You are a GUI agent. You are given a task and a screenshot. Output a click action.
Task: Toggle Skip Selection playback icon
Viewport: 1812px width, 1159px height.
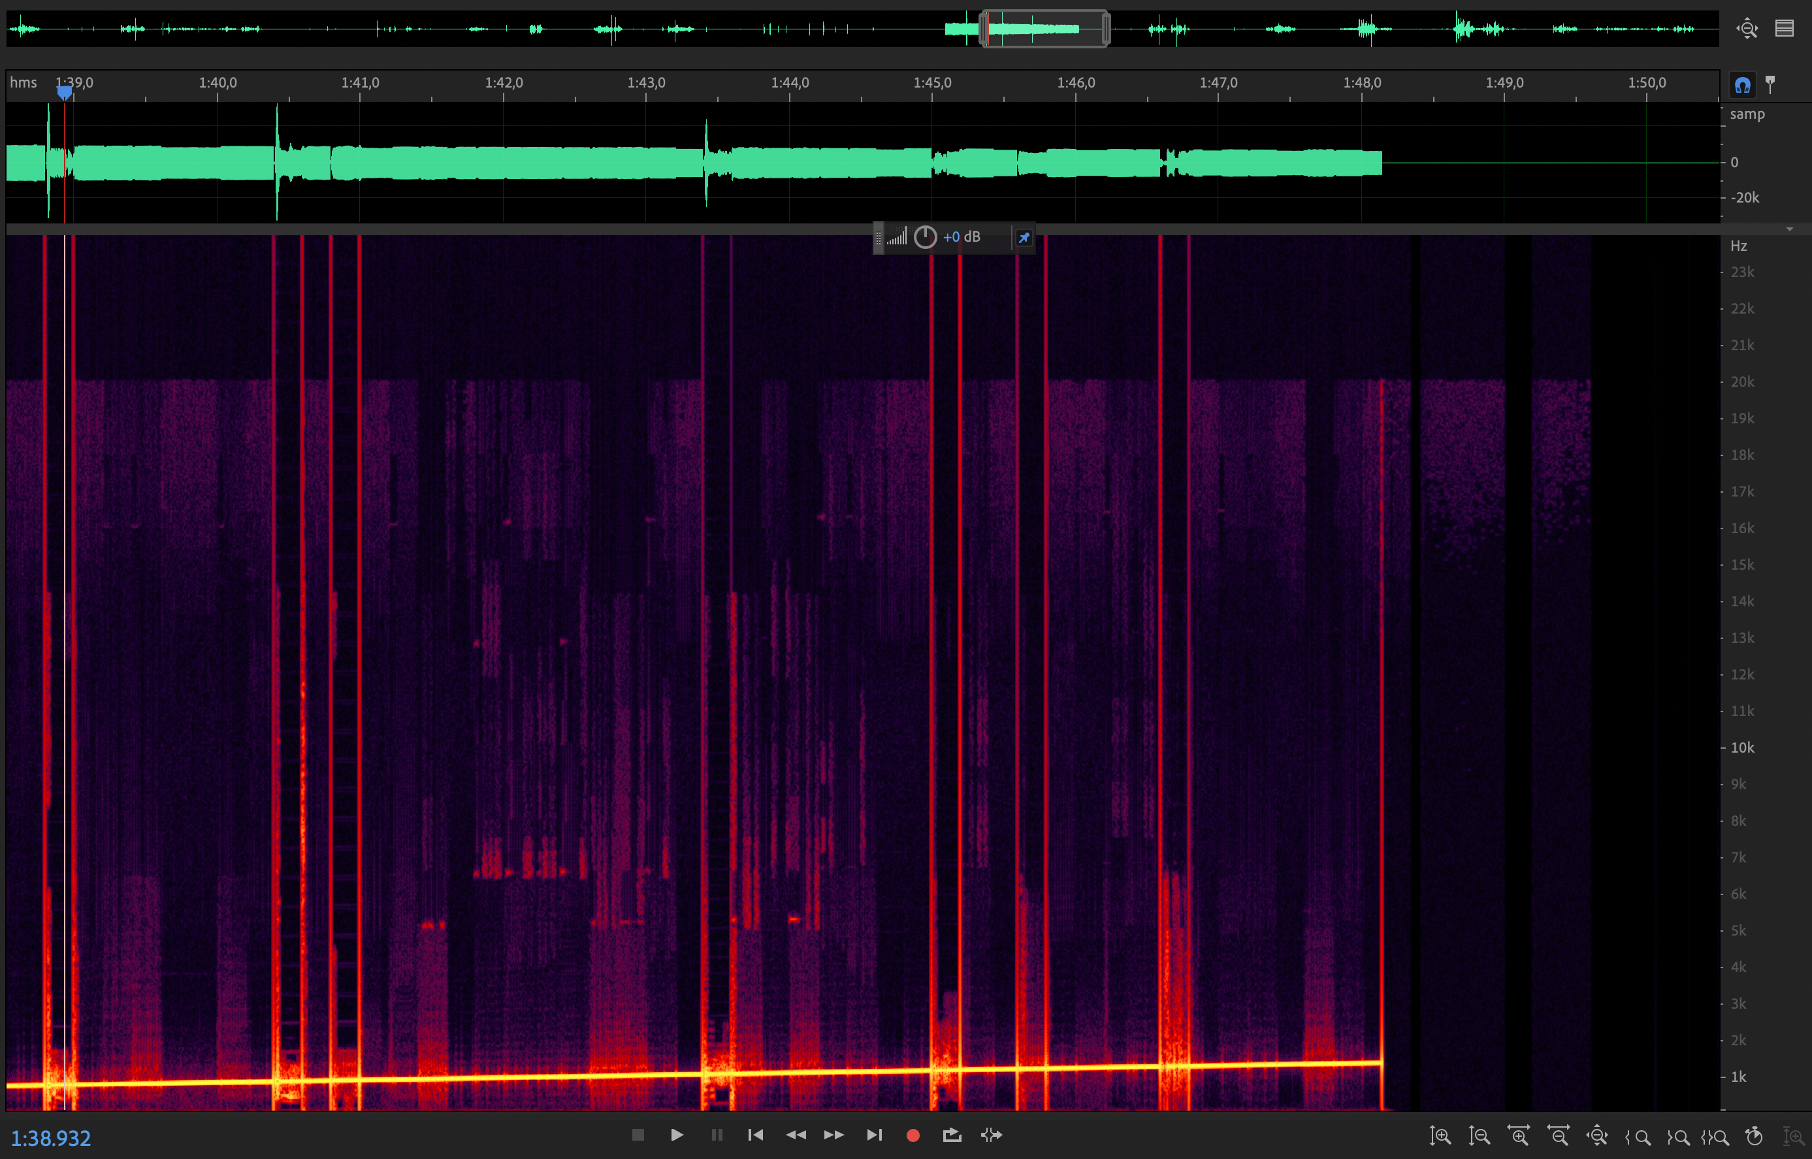tap(992, 1135)
